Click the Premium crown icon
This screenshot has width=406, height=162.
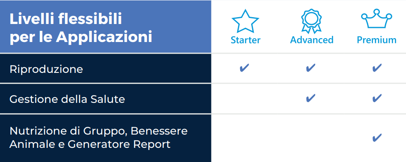point(377,19)
